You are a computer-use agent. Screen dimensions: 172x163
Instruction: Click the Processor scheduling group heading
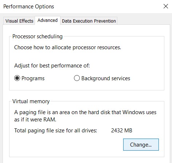point(38,36)
